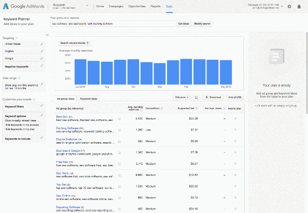The width and height of the screenshot is (308, 213).
Task: Open the Best Seo ad group link
Action: pos(62,117)
